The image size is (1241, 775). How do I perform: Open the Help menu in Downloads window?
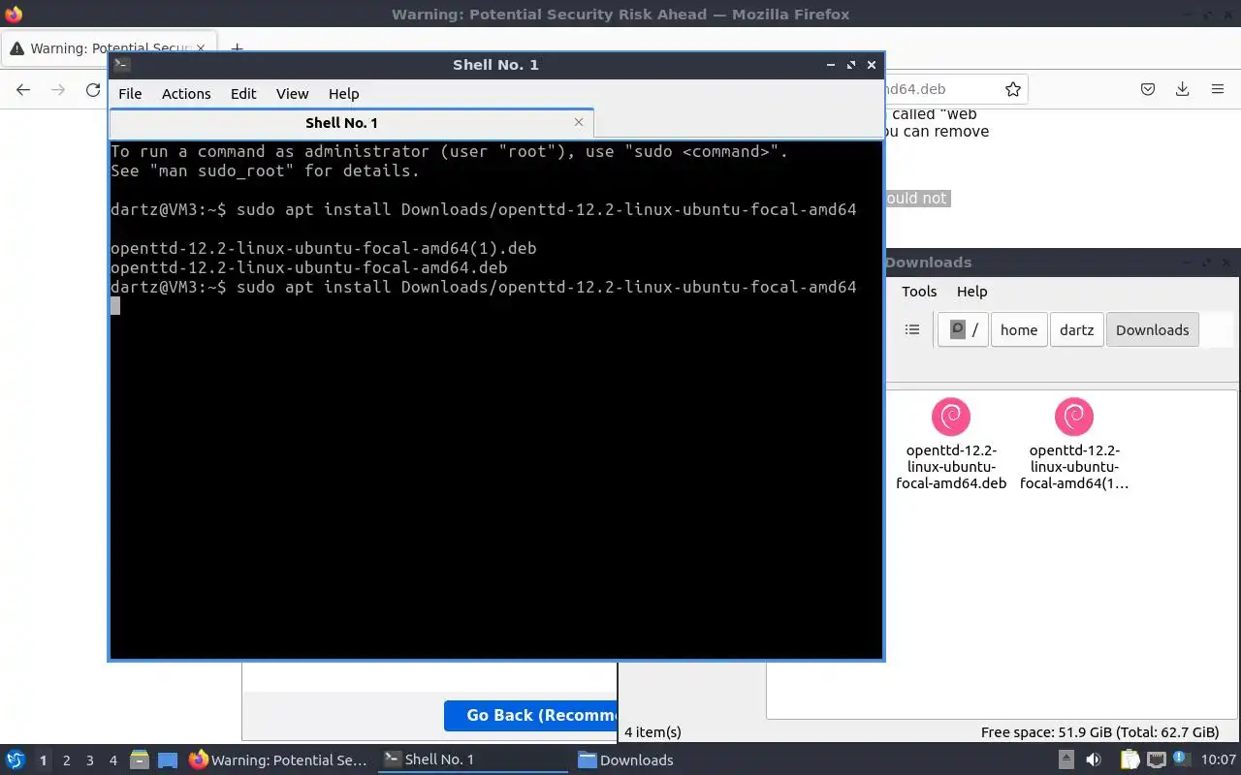pyautogui.click(x=971, y=292)
